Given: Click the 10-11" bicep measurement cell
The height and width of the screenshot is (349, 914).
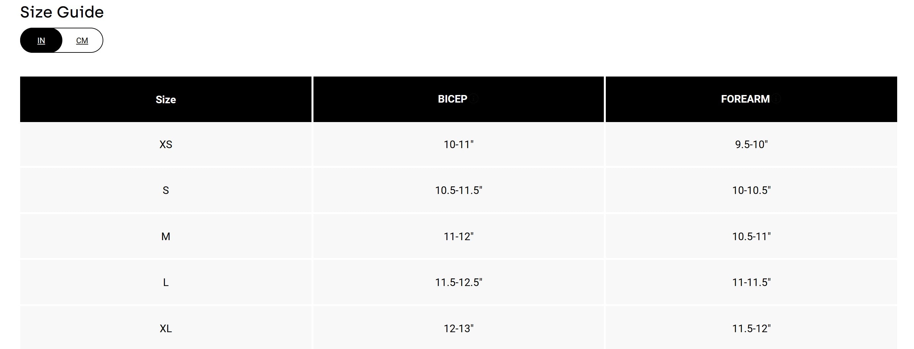Looking at the screenshot, I should click(x=458, y=144).
